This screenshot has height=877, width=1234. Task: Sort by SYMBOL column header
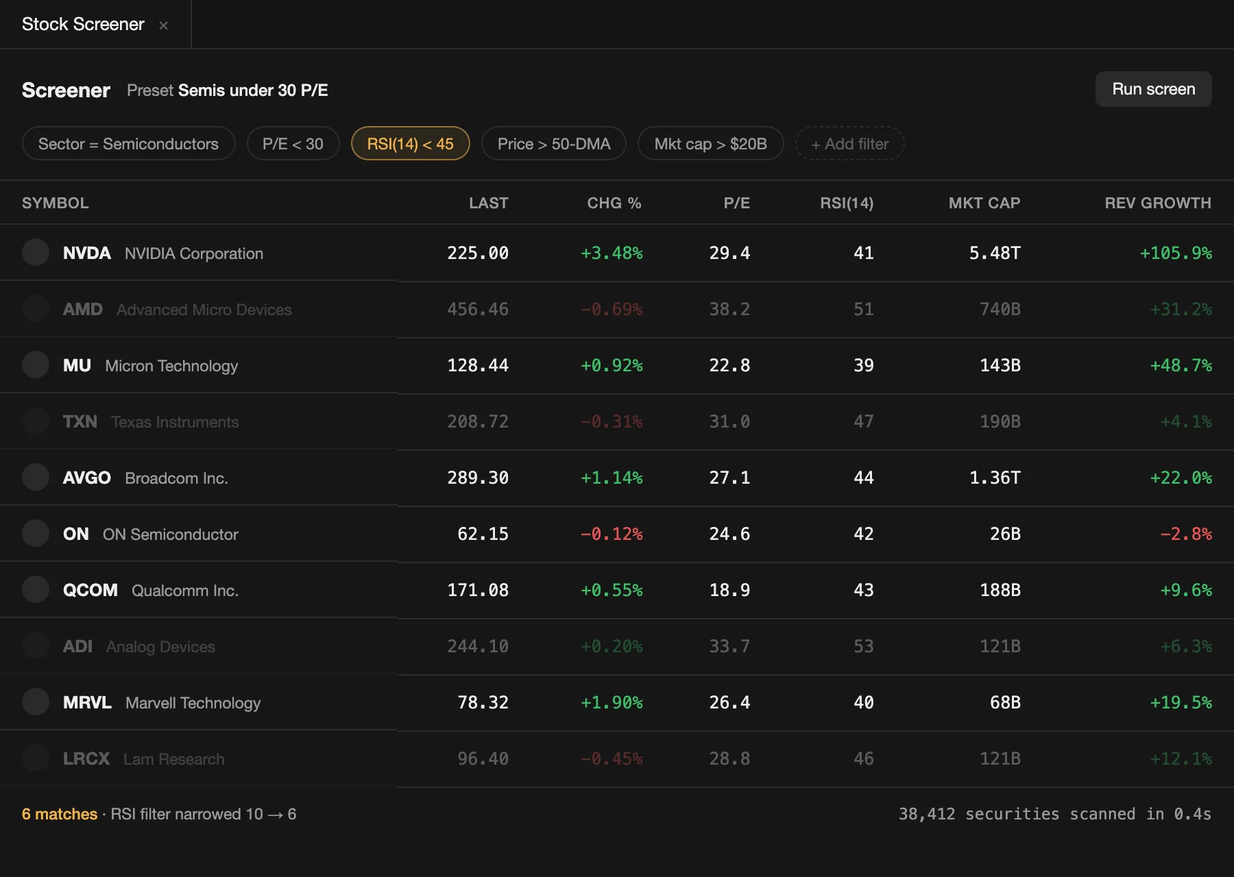[x=55, y=203]
